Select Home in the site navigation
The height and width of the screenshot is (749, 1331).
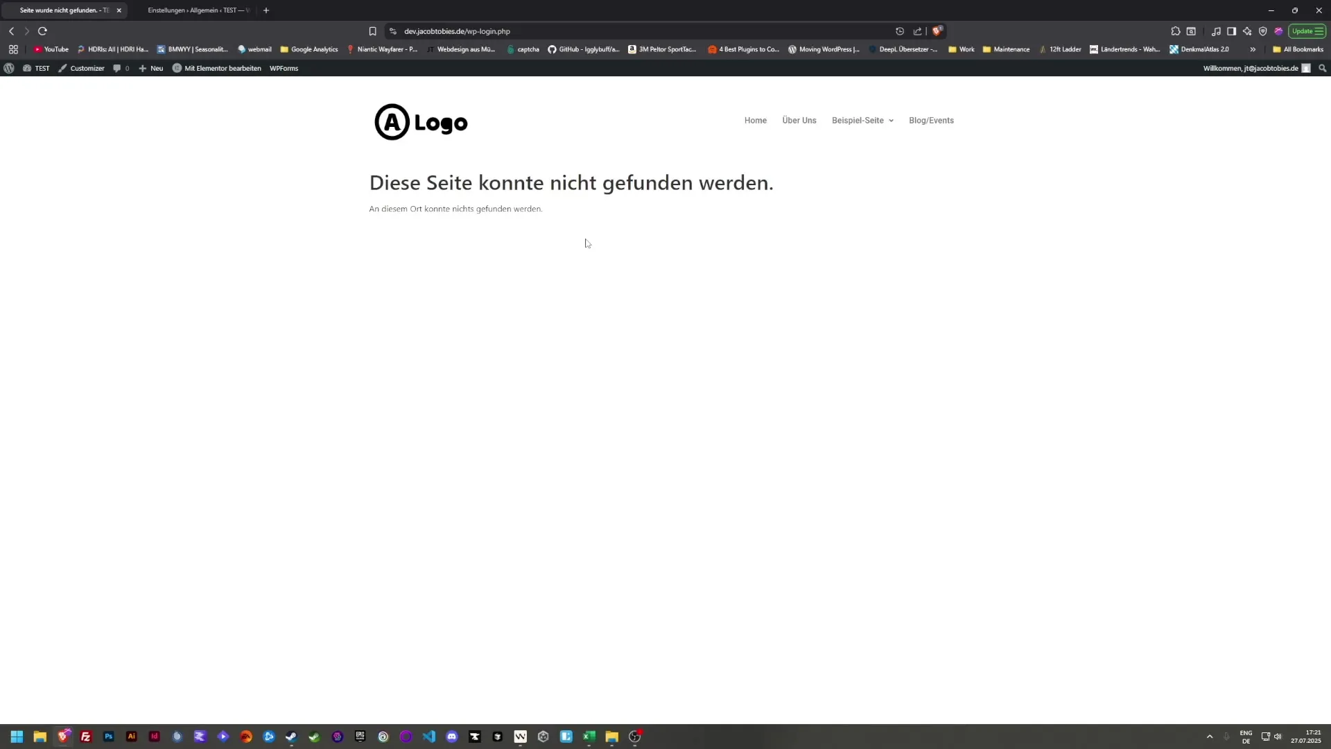click(x=755, y=120)
